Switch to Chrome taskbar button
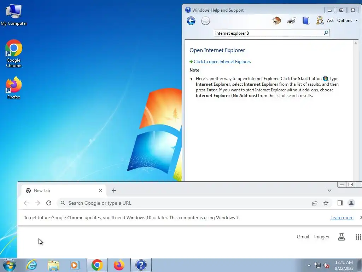The height and width of the screenshot is (272, 362). [97, 265]
